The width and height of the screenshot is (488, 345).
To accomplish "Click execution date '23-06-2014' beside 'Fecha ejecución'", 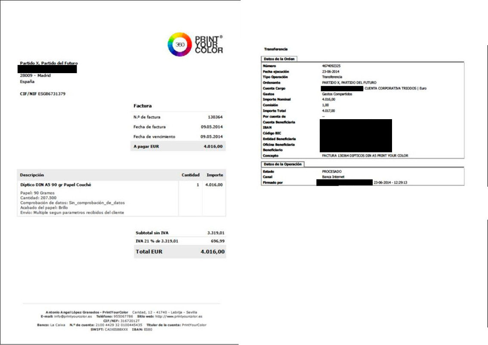I will point(330,71).
